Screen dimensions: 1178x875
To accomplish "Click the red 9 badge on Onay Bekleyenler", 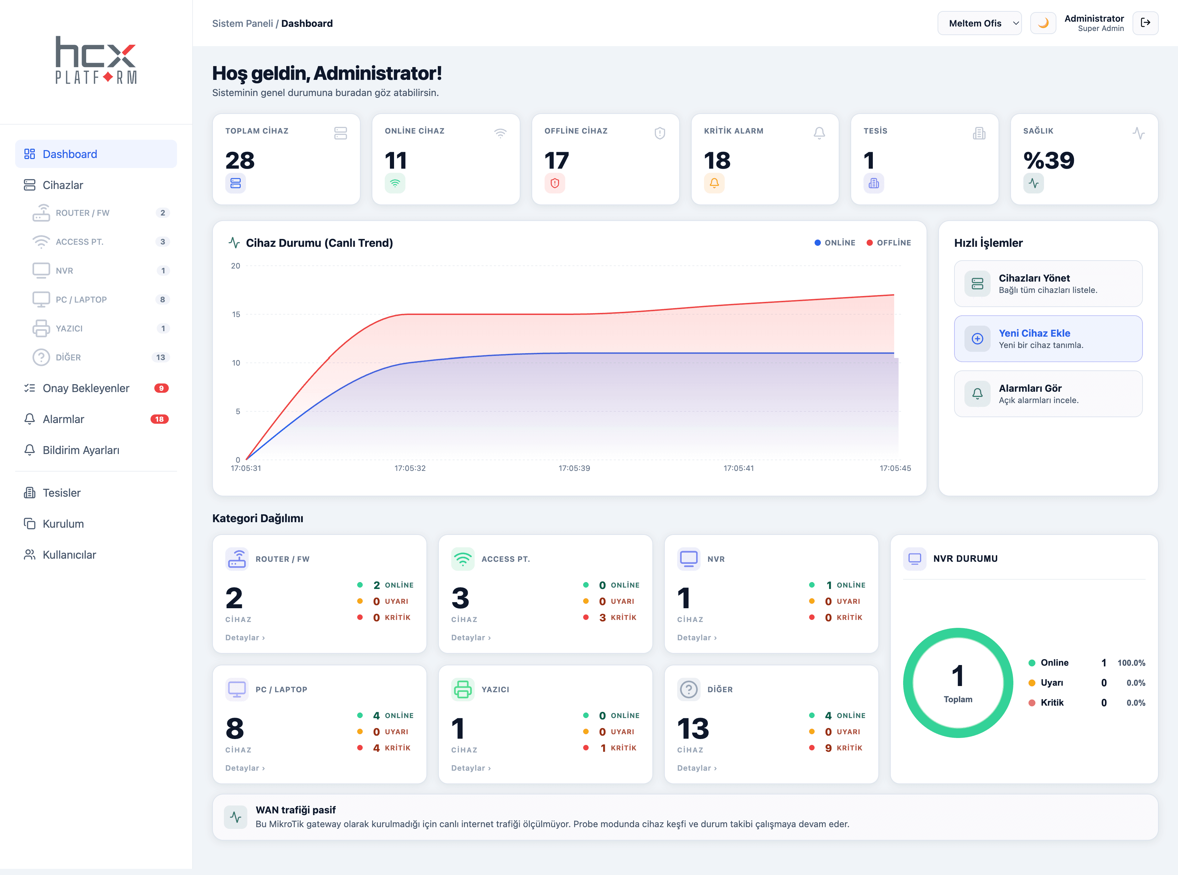I will [161, 388].
